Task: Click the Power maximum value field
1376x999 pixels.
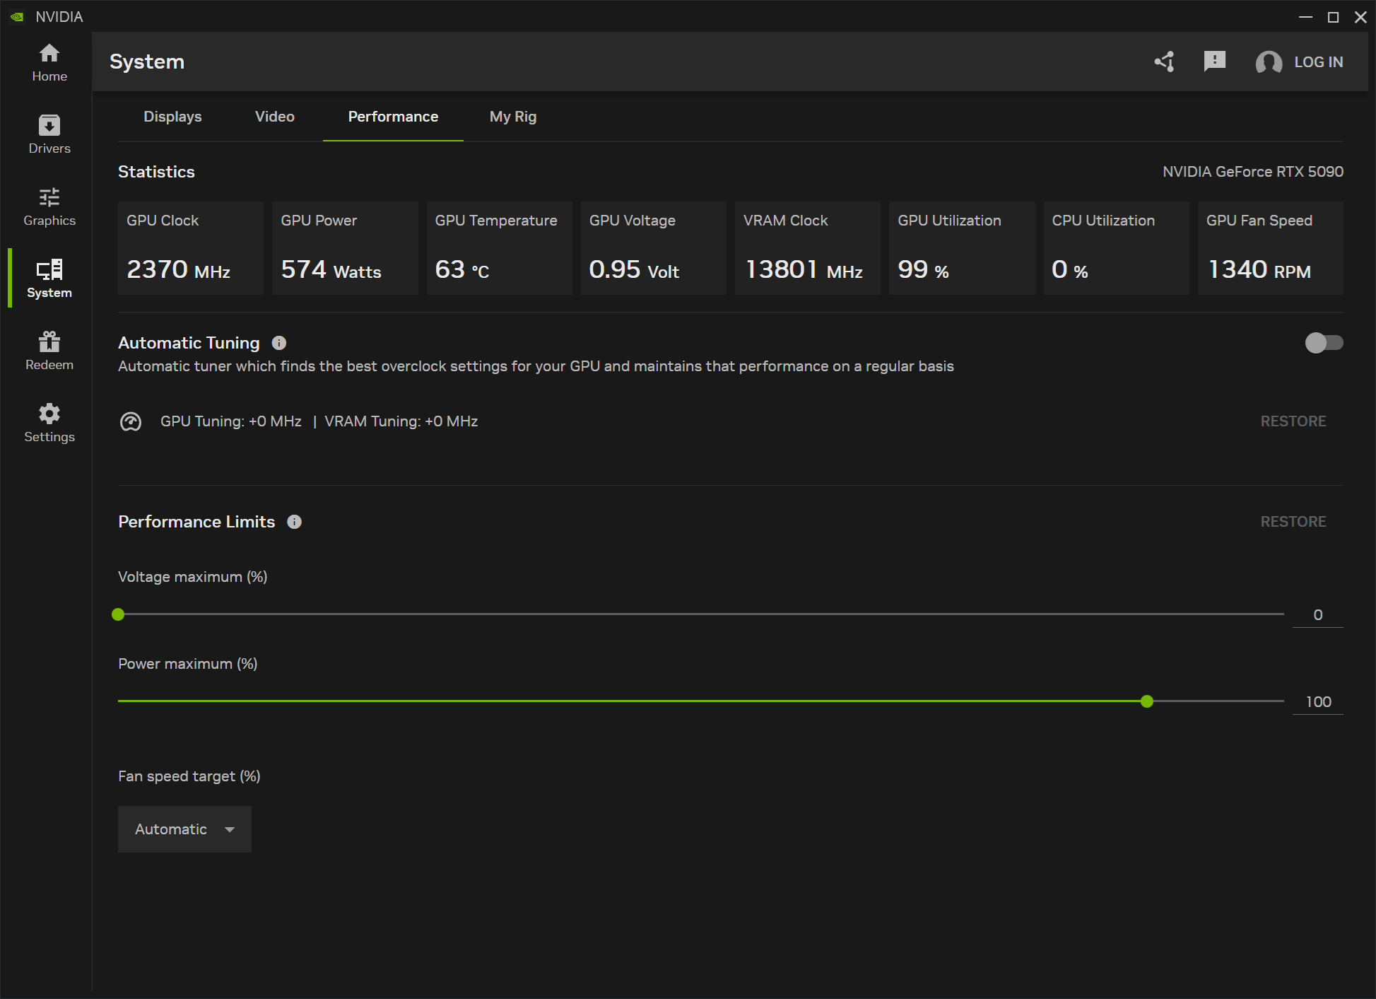Action: 1318,702
